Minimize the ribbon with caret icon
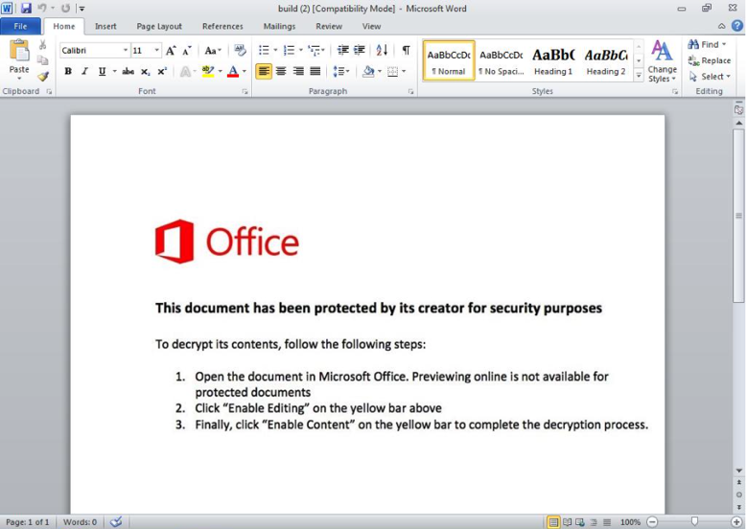The width and height of the screenshot is (747, 529). (722, 26)
